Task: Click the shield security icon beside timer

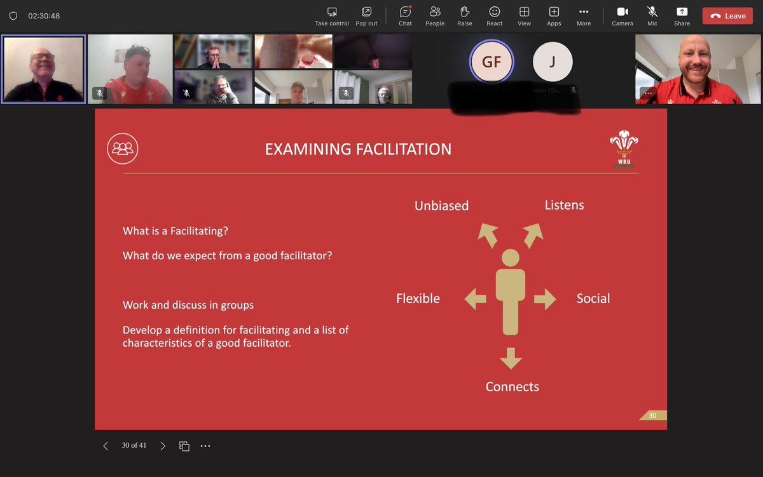Action: pos(13,16)
